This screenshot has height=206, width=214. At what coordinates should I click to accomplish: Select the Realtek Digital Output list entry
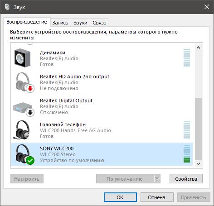pyautogui.click(x=102, y=106)
